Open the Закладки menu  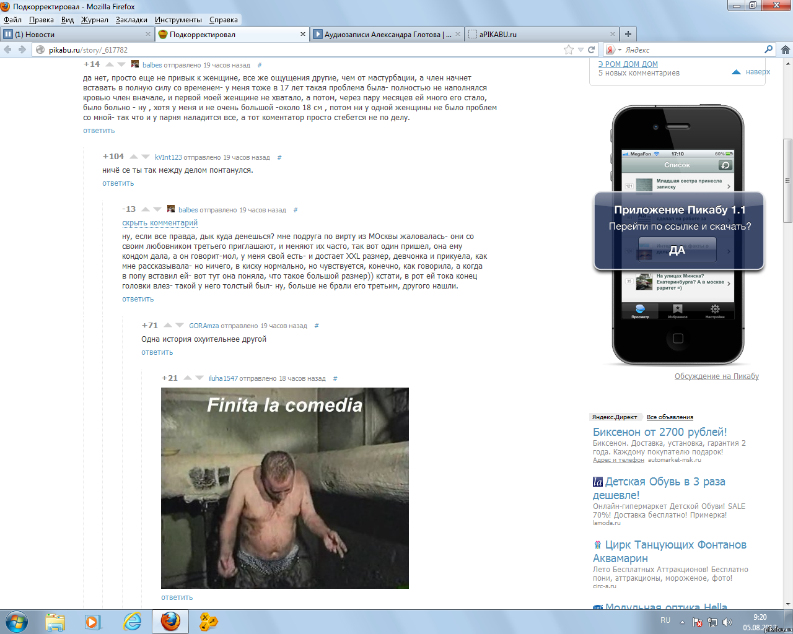click(131, 20)
